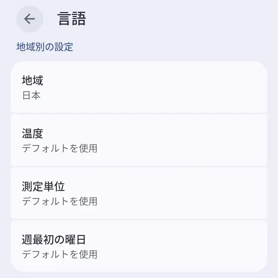This screenshot has width=278, height=278.
Task: Click デフォルトを使用 under 週最初の曜日
Action: pyautogui.click(x=60, y=254)
